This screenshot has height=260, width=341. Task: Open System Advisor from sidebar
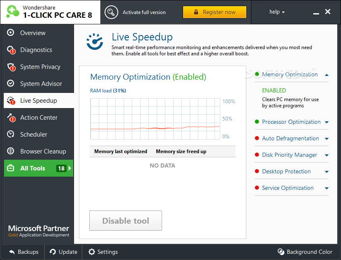[x=39, y=84]
